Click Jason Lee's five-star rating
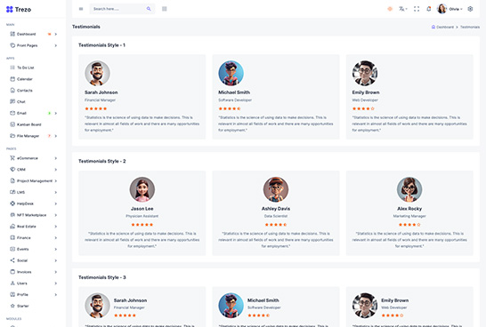Screen dimensions: 486x327 point(142,225)
